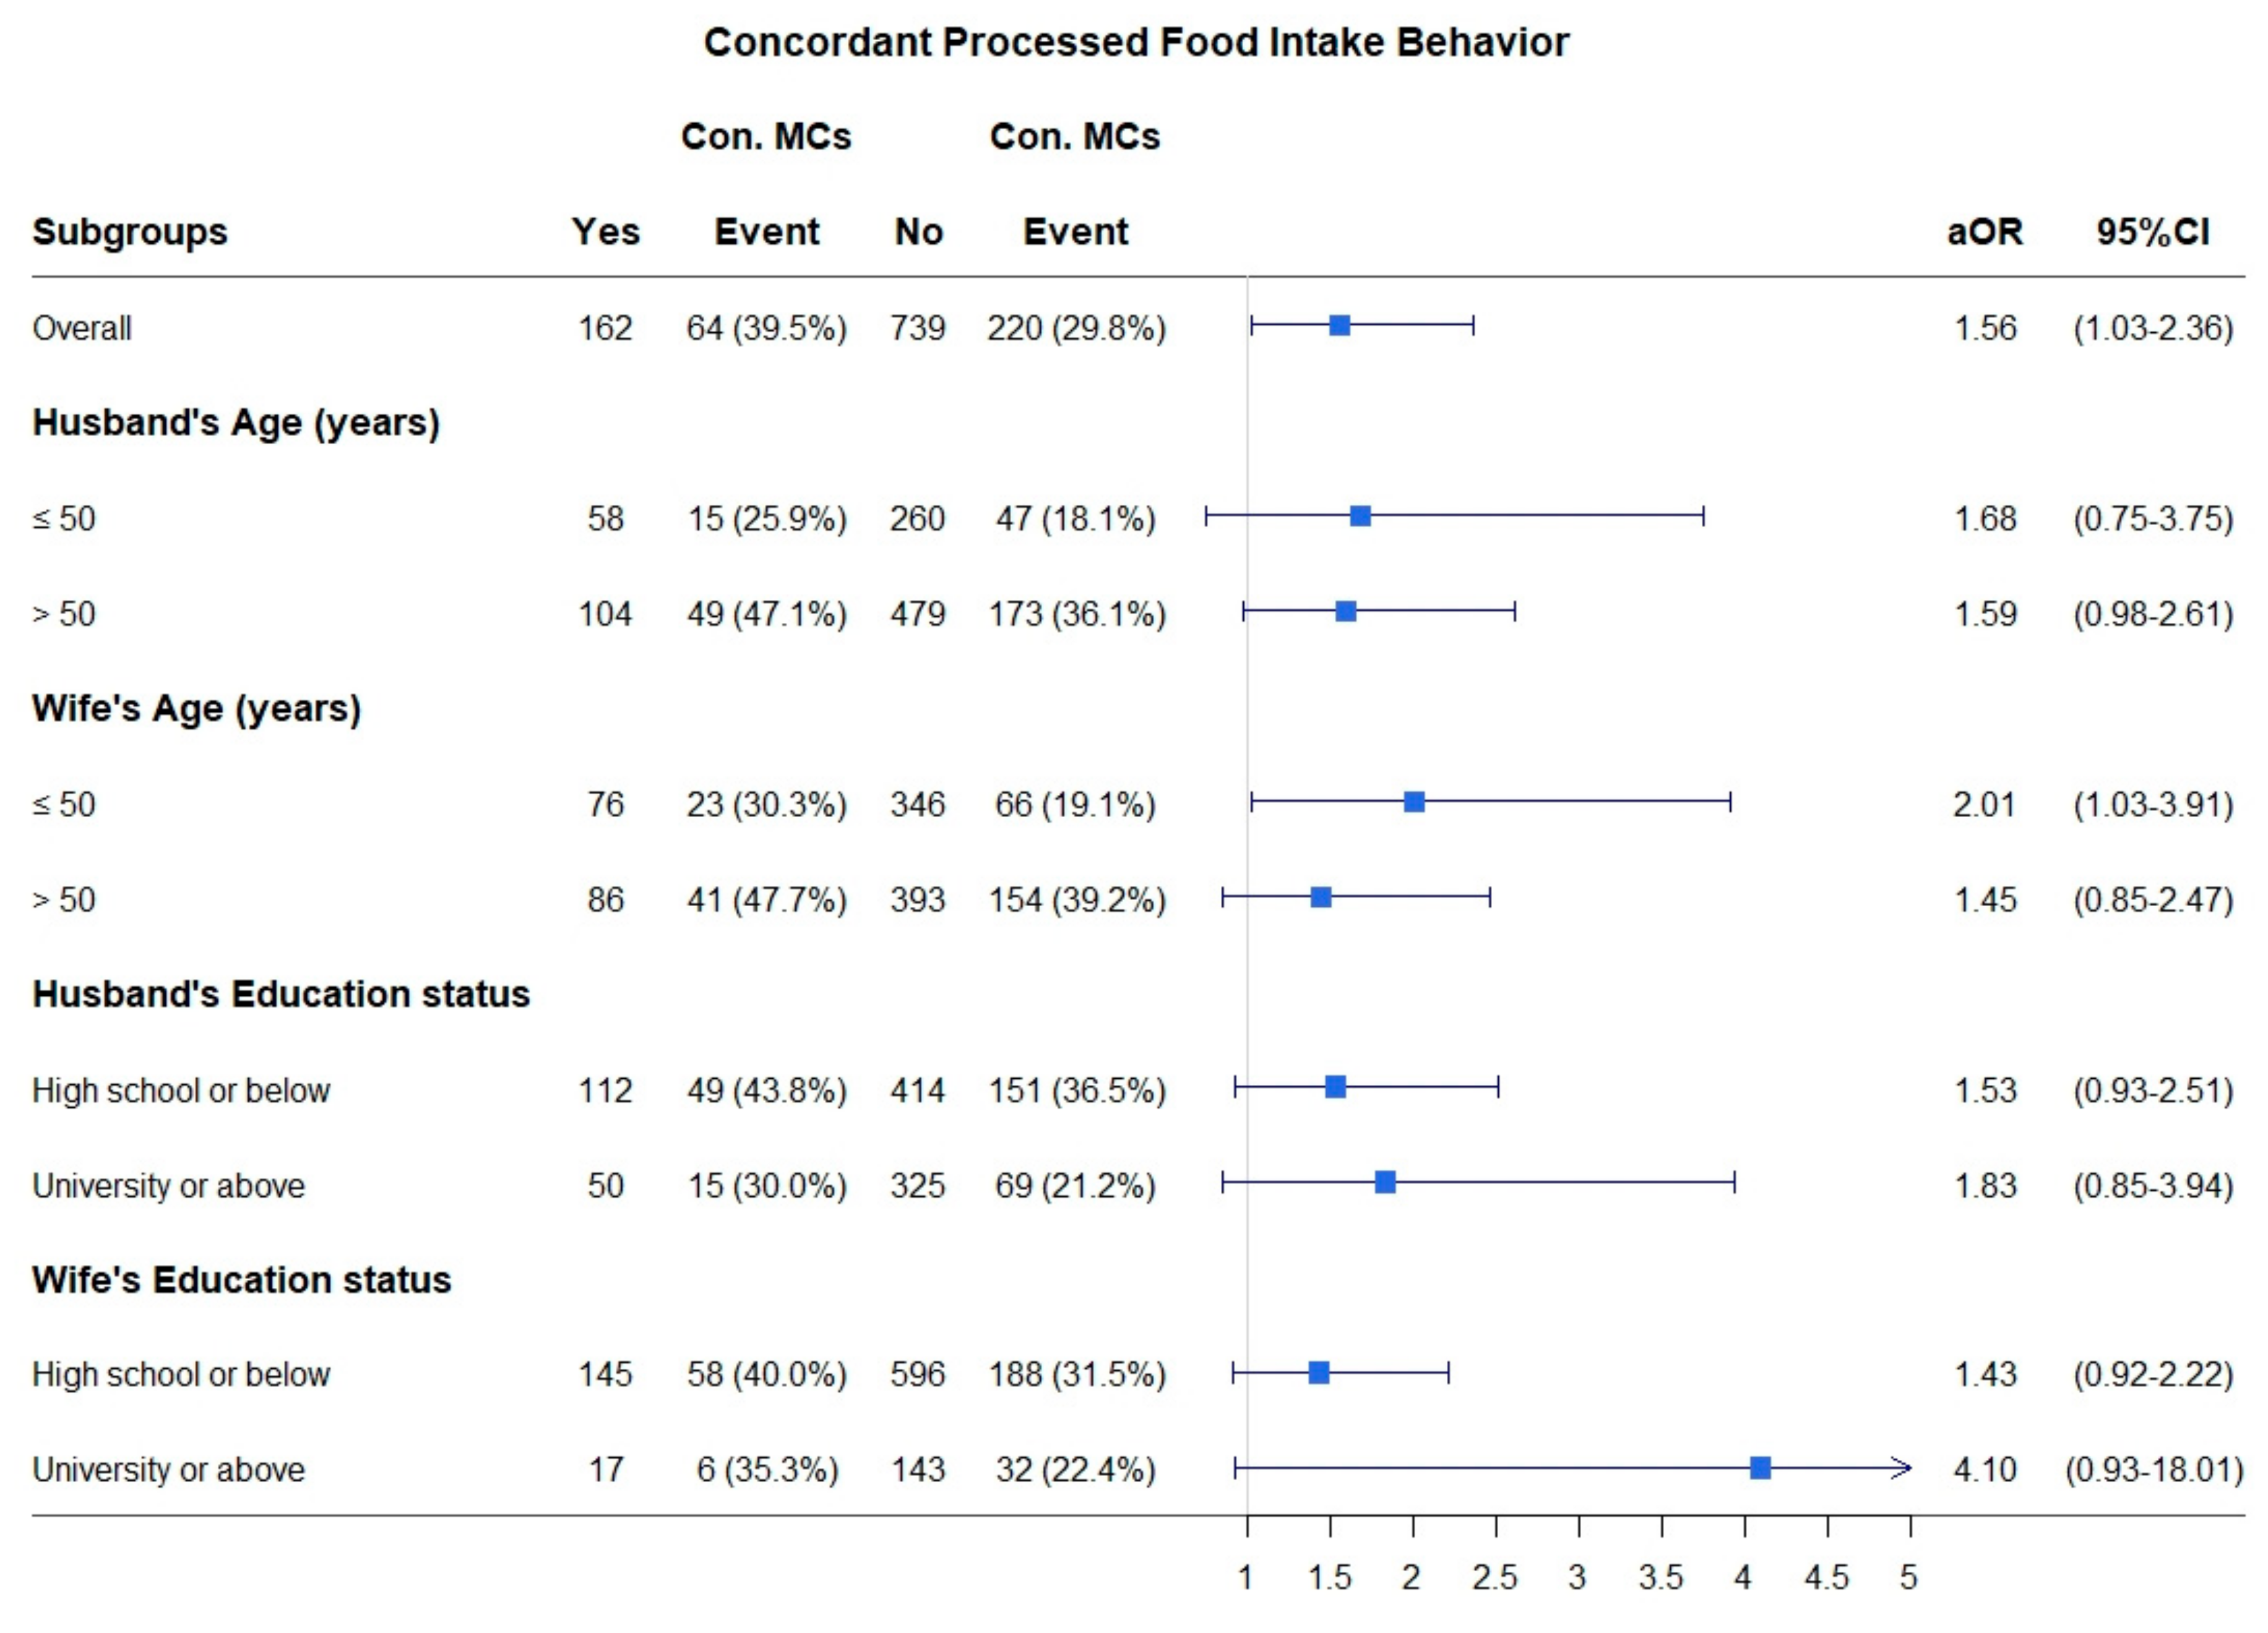Click the chart title Concordant Processed Food Intake Behavior
This screenshot has height=1633, width=2268.
1136,43
